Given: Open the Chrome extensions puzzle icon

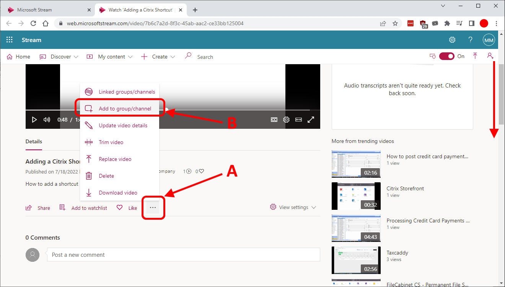Looking at the screenshot, I should (x=447, y=23).
